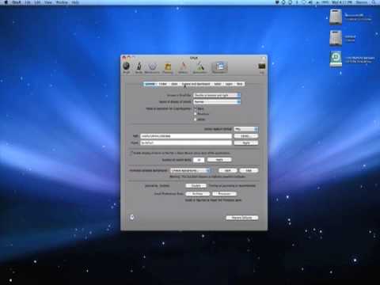Open the Time Machine backups drive on desktop
380x285 pixels.
tap(336, 59)
